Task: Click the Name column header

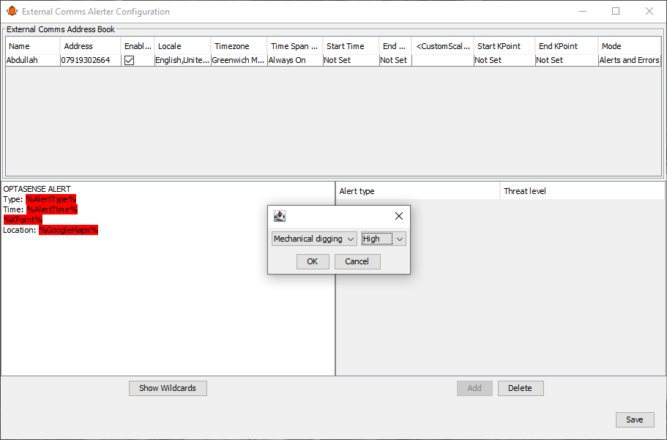Action: point(32,46)
